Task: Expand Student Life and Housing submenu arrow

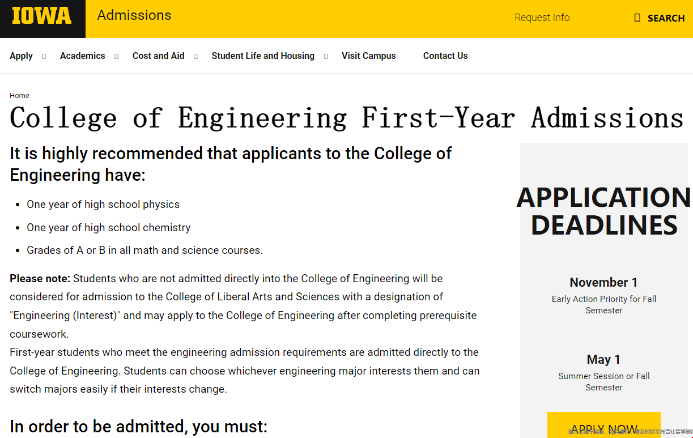Action: click(x=326, y=56)
